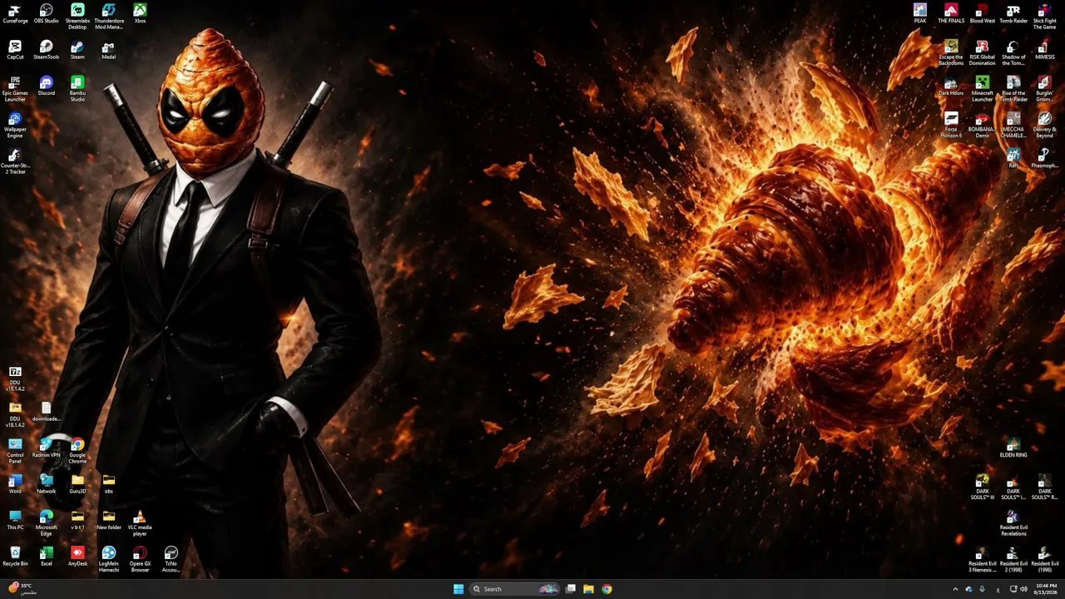The width and height of the screenshot is (1065, 599).
Task: Click THE FINALS game icon
Action: 951,14
